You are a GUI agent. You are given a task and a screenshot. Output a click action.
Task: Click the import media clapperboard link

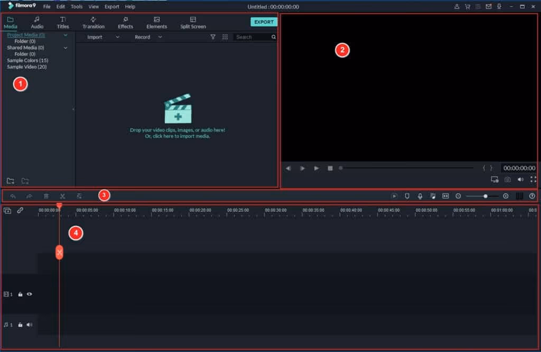(x=178, y=111)
